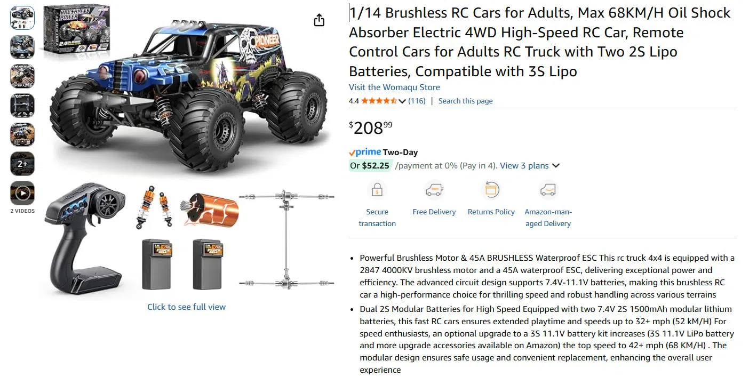Click the Secure transaction lock icon
The image size is (749, 377).
377,190
